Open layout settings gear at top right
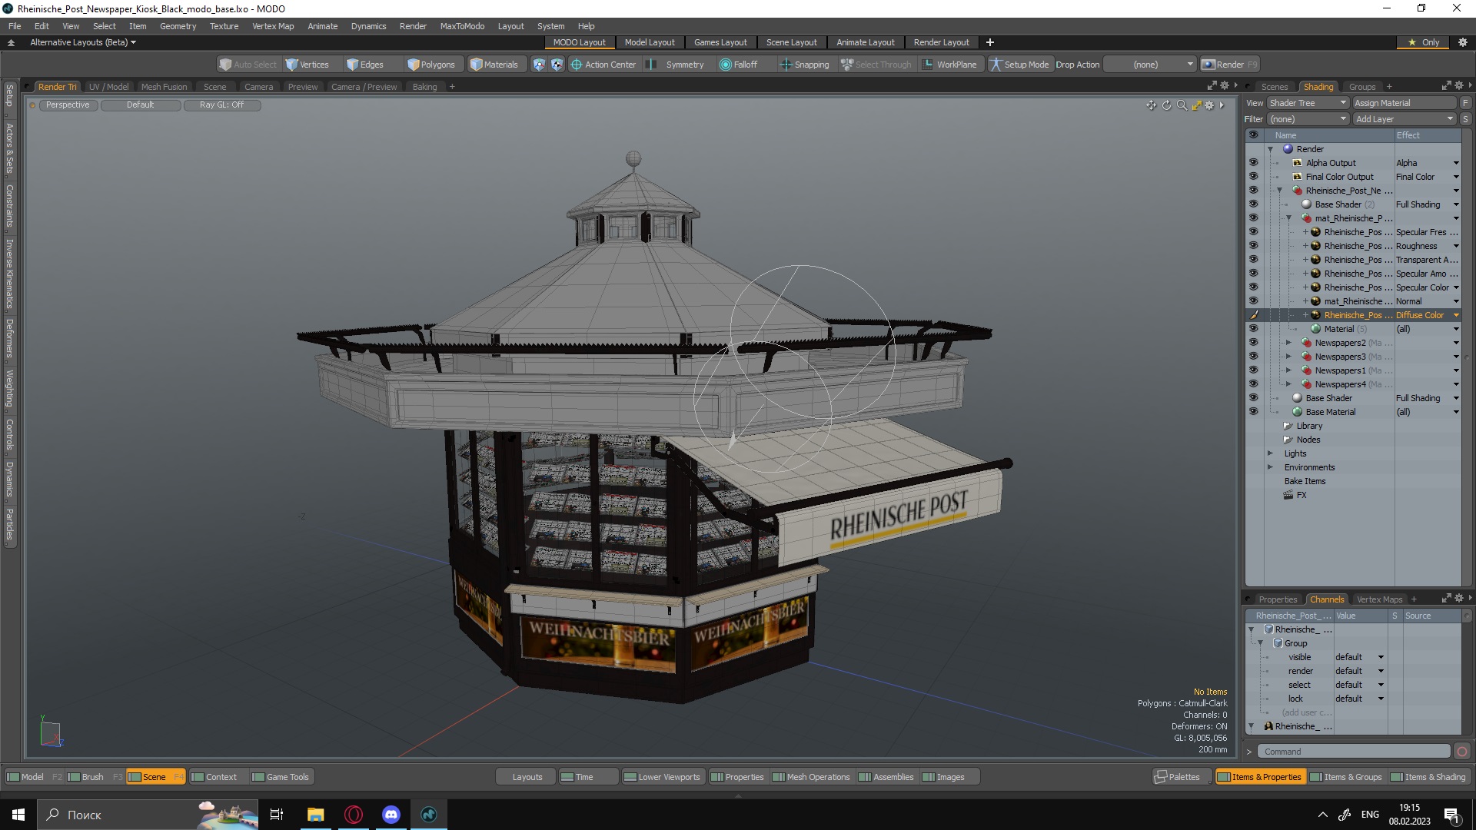 coord(1463,42)
